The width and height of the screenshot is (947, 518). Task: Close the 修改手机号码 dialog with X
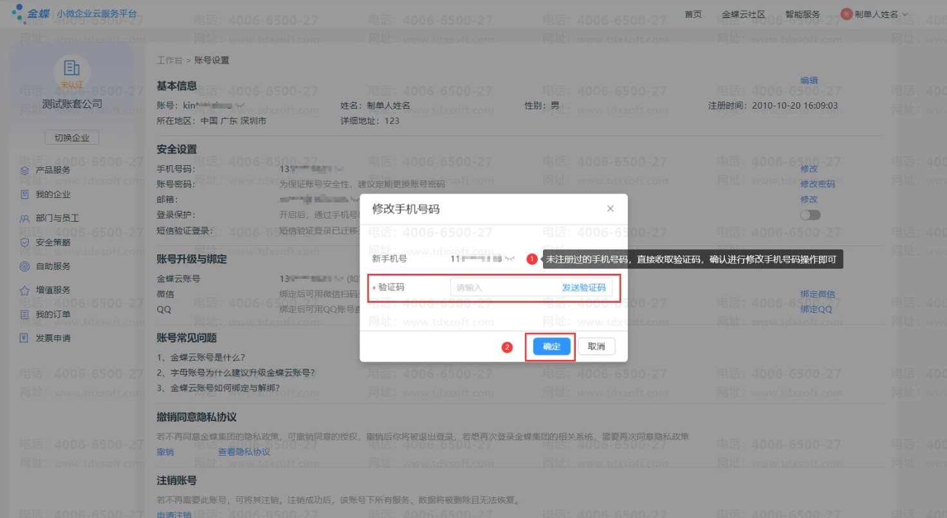(610, 209)
